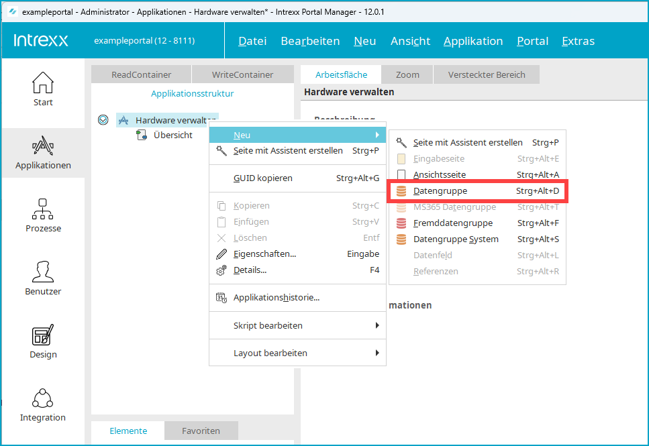Open the Applikationen module icon
Image resolution: width=649 pixels, height=446 pixels.
[43, 146]
